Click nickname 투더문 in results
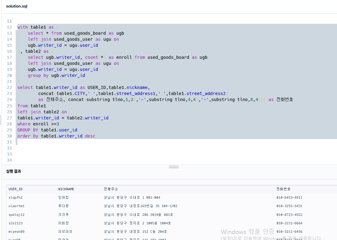The width and height of the screenshot is (337, 240). (x=63, y=206)
